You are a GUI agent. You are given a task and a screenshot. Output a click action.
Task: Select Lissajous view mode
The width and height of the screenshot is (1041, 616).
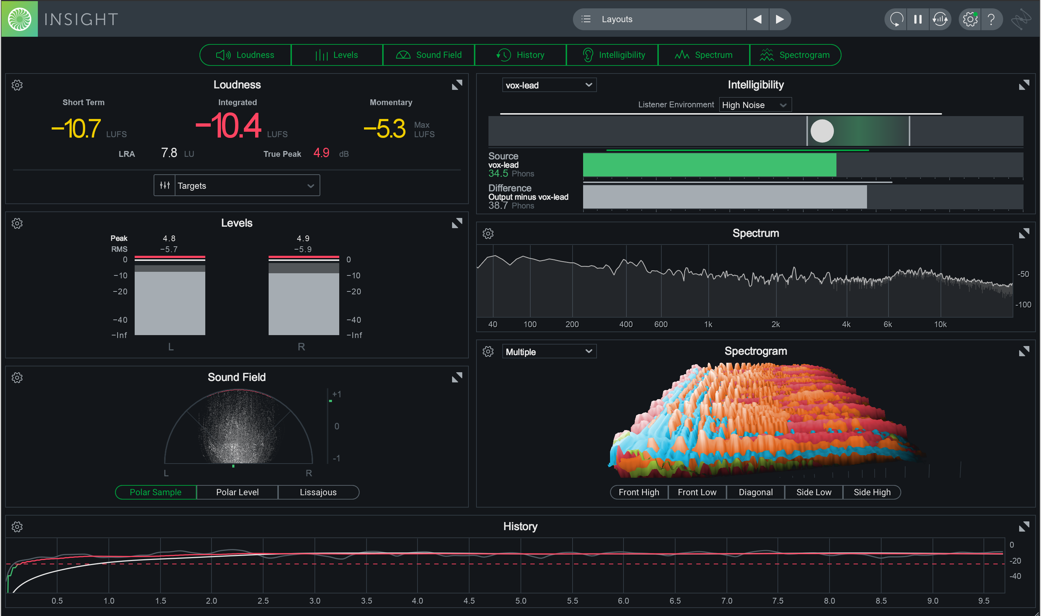click(x=318, y=492)
